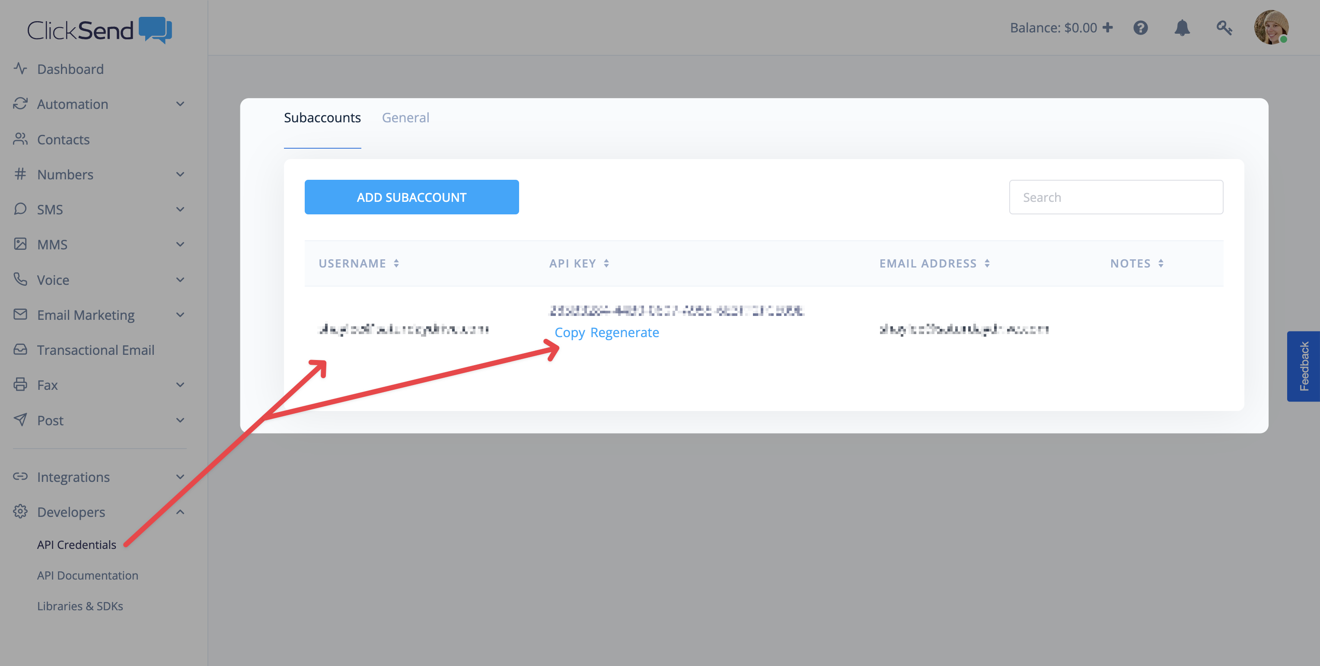Click the key icon in header
The height and width of the screenshot is (666, 1320).
tap(1224, 28)
